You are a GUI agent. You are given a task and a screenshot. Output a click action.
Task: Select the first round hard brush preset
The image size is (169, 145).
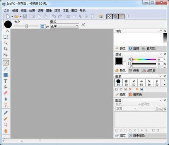(x=118, y=83)
